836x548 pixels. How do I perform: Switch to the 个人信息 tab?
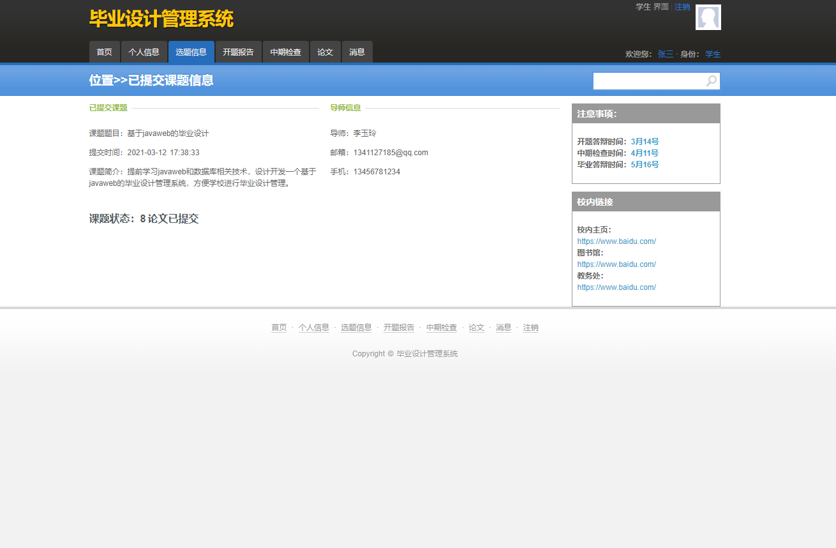(x=144, y=52)
